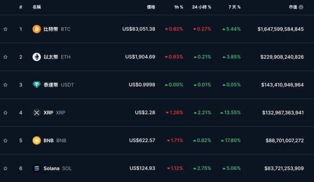
Task: Add BNB to watchlist via star
Action: pyautogui.click(x=5, y=140)
